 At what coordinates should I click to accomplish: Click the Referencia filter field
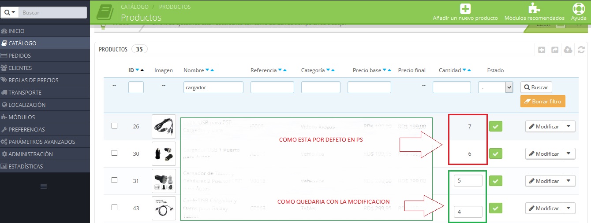coord(272,88)
